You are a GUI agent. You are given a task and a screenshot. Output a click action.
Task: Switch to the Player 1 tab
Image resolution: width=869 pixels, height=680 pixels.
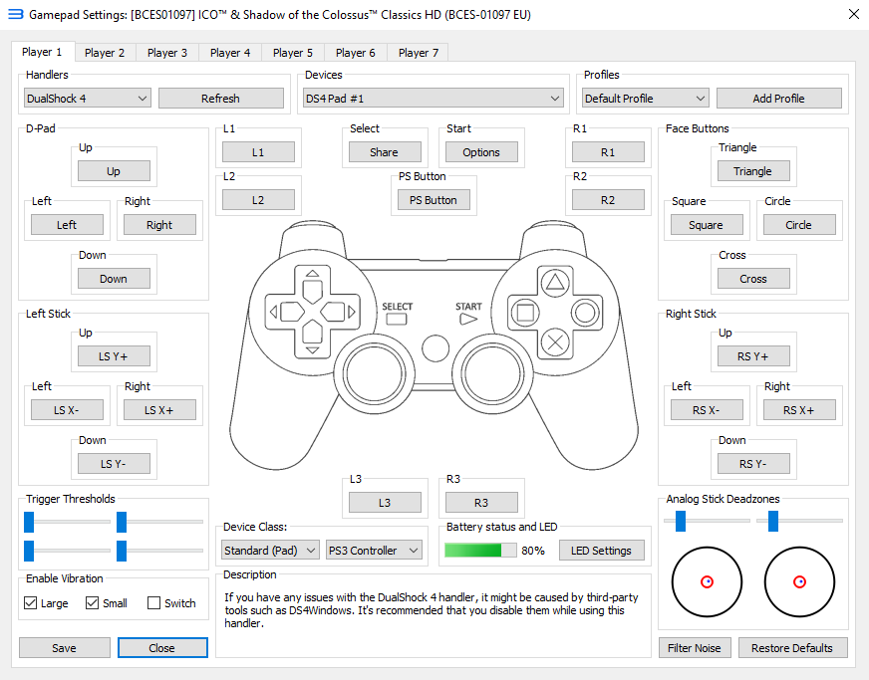tap(42, 52)
